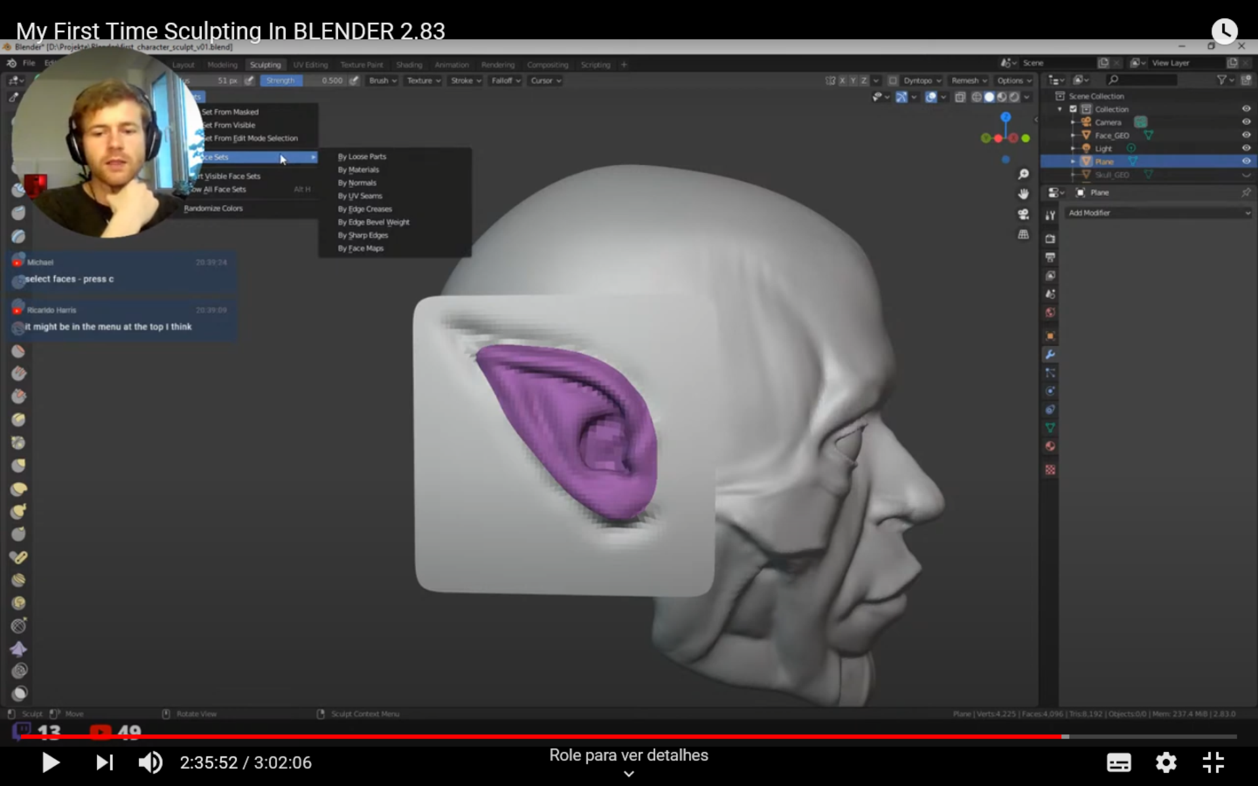1258x786 pixels.
Task: Play the video
Action: (50, 762)
